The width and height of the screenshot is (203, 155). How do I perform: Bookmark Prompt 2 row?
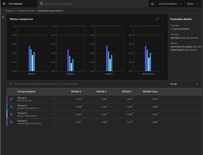point(11,107)
